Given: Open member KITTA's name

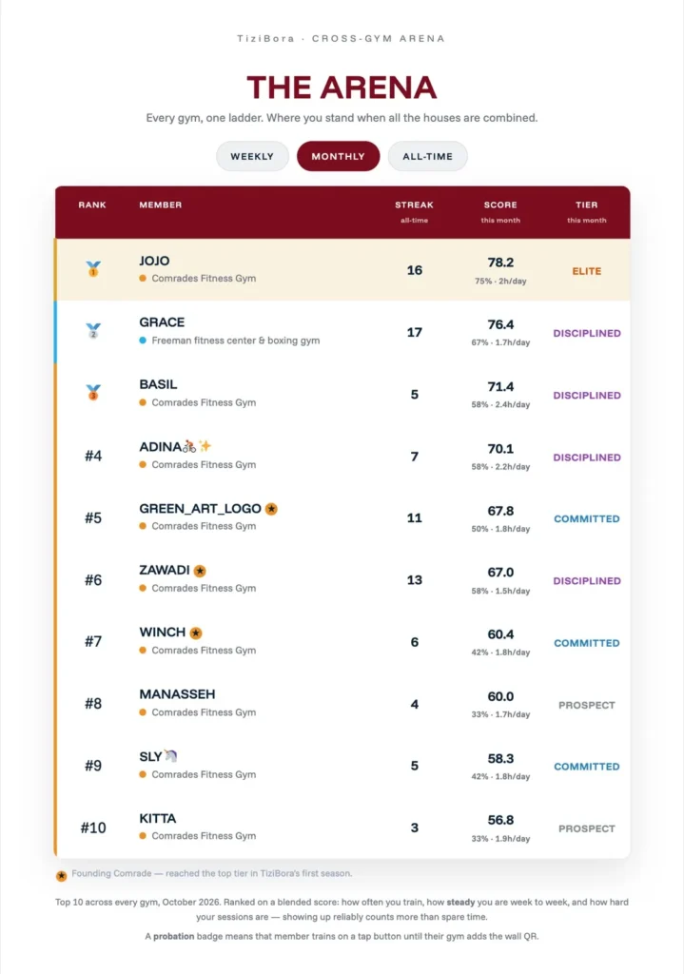Looking at the screenshot, I should 157,819.
